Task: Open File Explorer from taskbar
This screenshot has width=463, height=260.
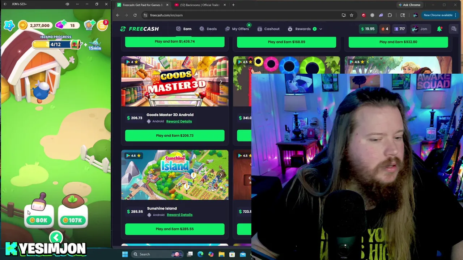Action: coord(221,254)
